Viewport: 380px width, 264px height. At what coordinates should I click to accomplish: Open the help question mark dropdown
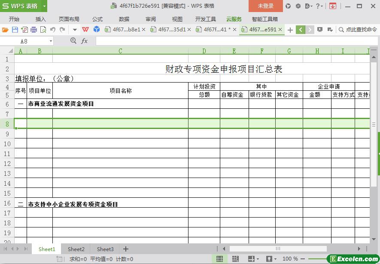pos(319,6)
